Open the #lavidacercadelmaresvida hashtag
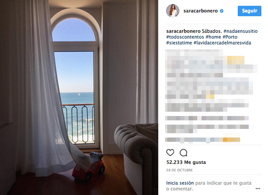268x195 pixels. pos(222,43)
